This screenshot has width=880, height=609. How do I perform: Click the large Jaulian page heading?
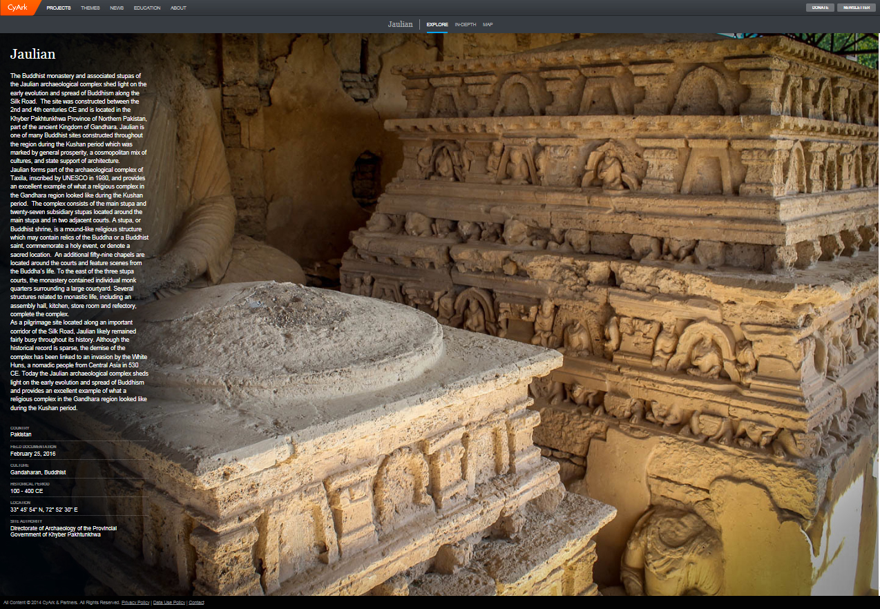coord(32,55)
